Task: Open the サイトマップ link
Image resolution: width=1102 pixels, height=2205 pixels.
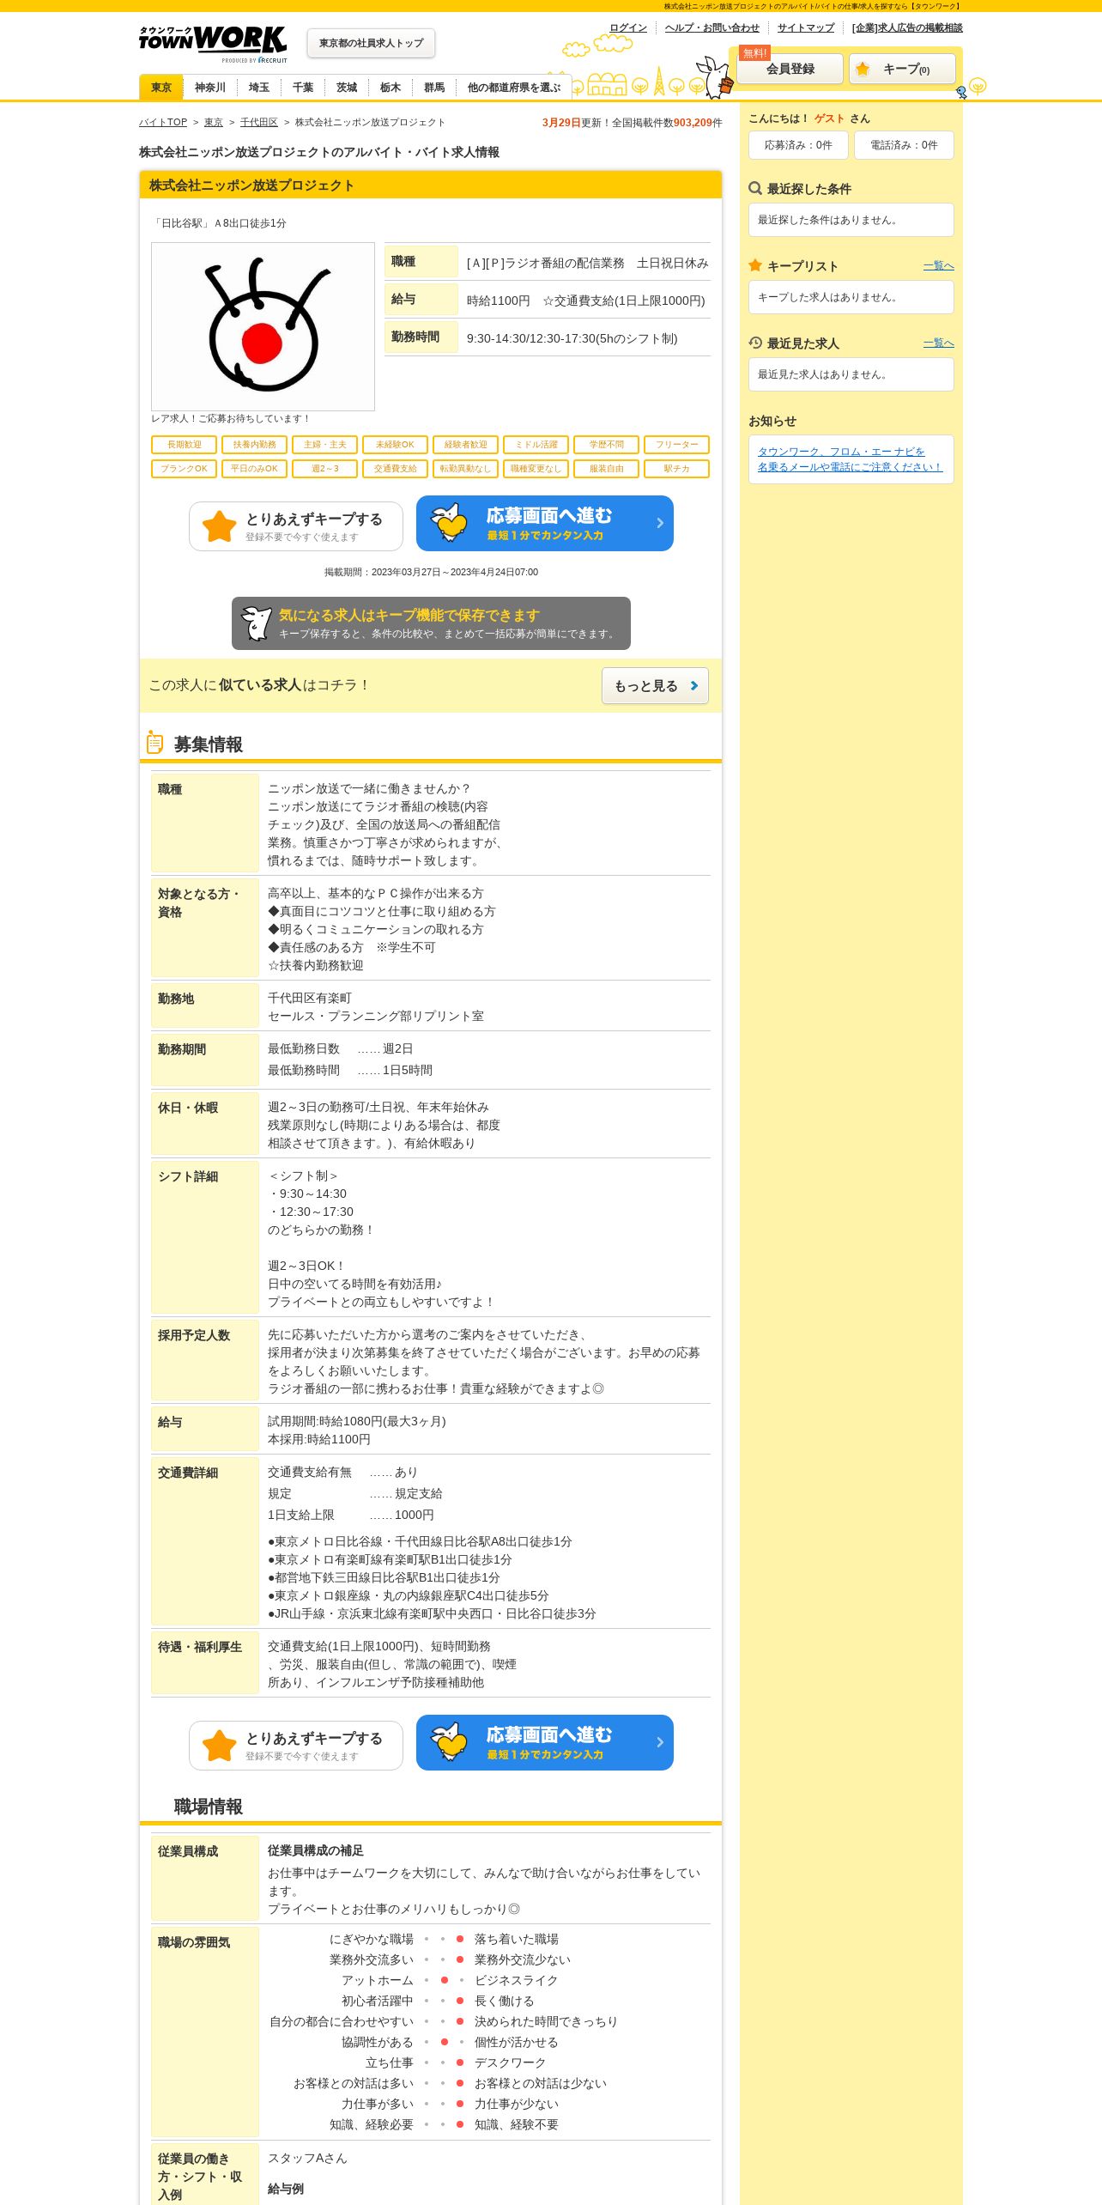Action: click(806, 27)
